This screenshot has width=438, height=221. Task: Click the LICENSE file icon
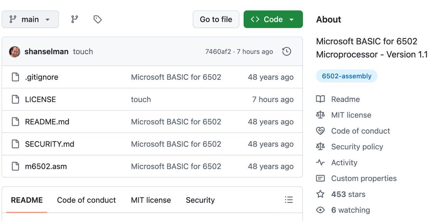point(15,99)
